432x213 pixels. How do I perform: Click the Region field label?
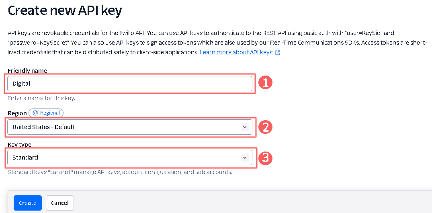pos(17,113)
